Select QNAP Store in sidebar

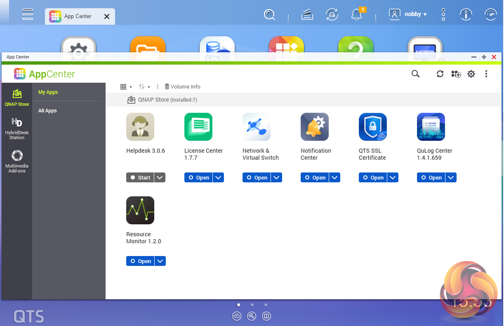tap(17, 98)
